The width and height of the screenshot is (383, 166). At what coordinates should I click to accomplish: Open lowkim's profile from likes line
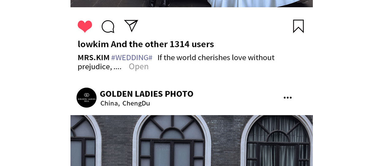pos(93,44)
